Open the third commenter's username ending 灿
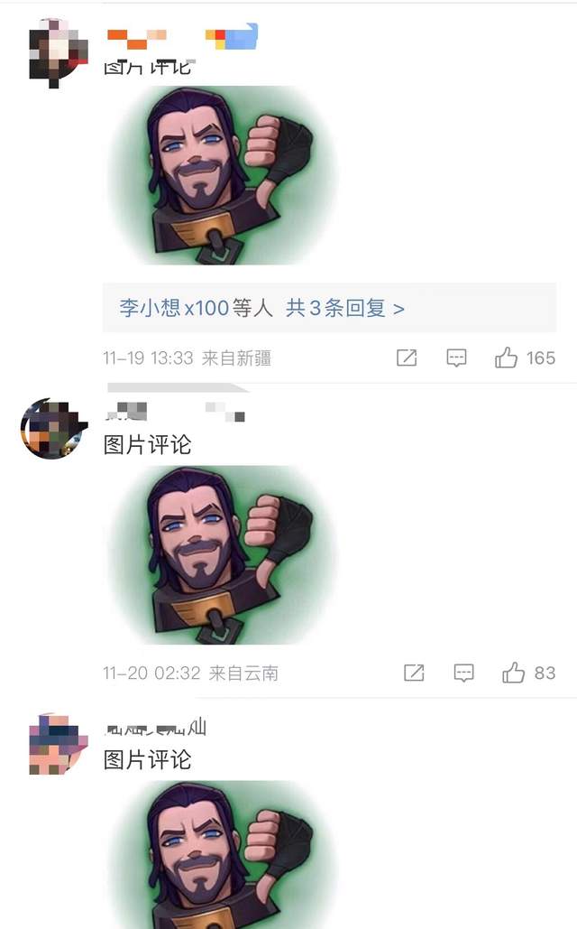This screenshot has width=577, height=929. pyautogui.click(x=156, y=727)
